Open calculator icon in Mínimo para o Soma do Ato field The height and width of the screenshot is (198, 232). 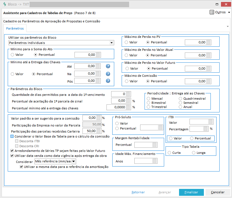[x=98, y=55]
